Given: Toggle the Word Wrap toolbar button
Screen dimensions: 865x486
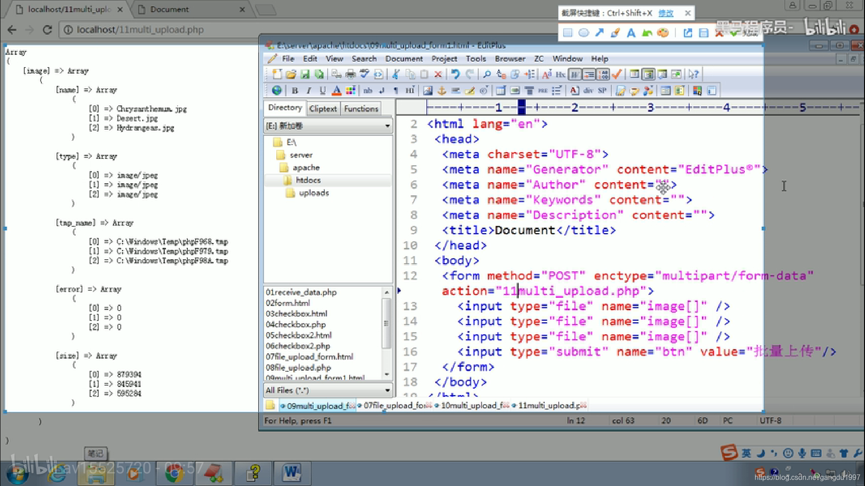Looking at the screenshot, I should (x=575, y=74).
